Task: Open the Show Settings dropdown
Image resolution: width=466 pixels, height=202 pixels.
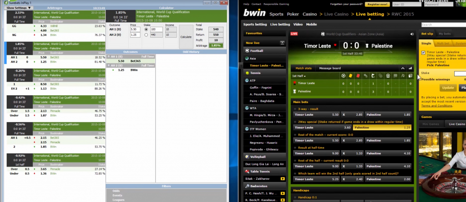Action: tap(18, 8)
